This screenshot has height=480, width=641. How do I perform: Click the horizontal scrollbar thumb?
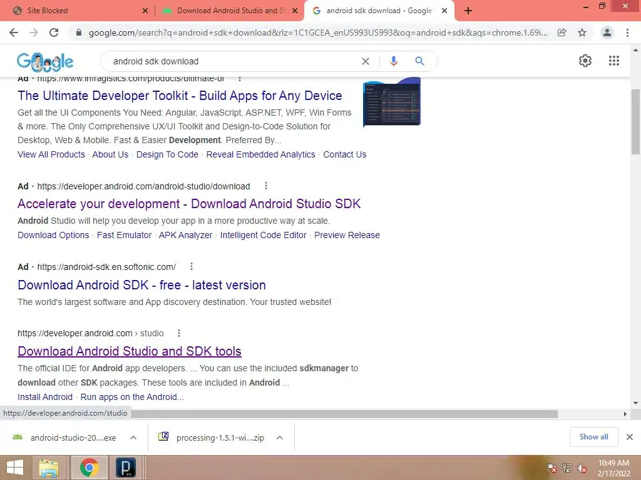pyautogui.click(x=345, y=414)
